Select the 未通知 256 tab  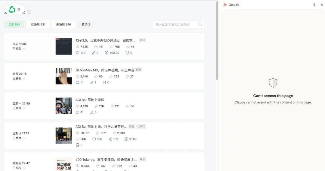coord(63,24)
